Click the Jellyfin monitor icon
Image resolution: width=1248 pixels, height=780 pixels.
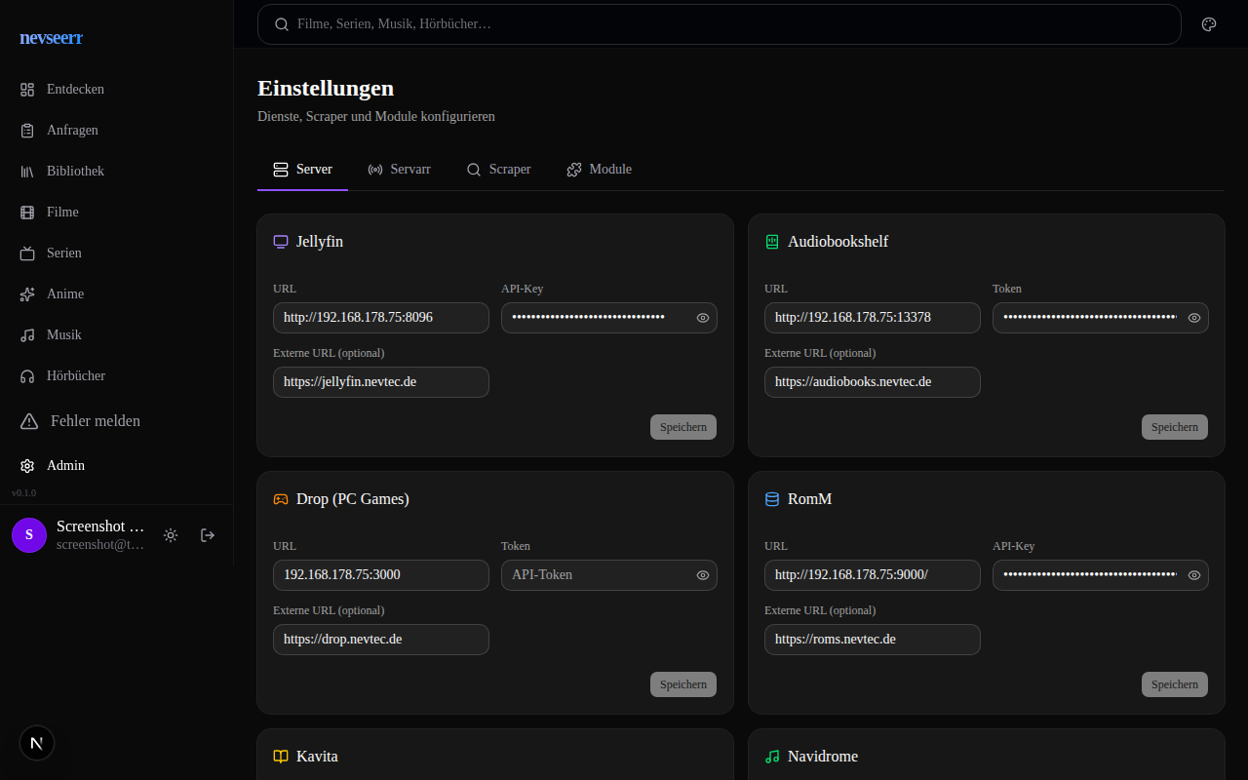pos(281,242)
